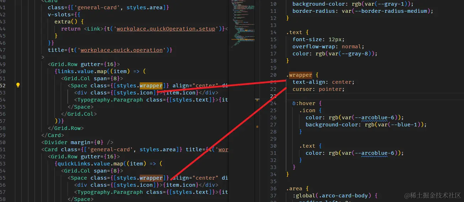Click the highlighted '.wrapper' CSS selector
464x202 pixels.
pos(299,75)
